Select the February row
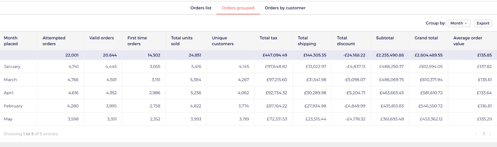 click(x=248, y=106)
